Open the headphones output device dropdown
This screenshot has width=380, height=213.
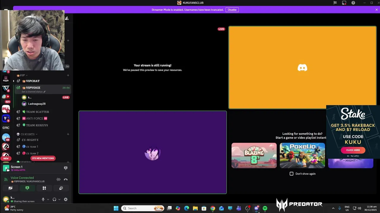tap(59, 199)
